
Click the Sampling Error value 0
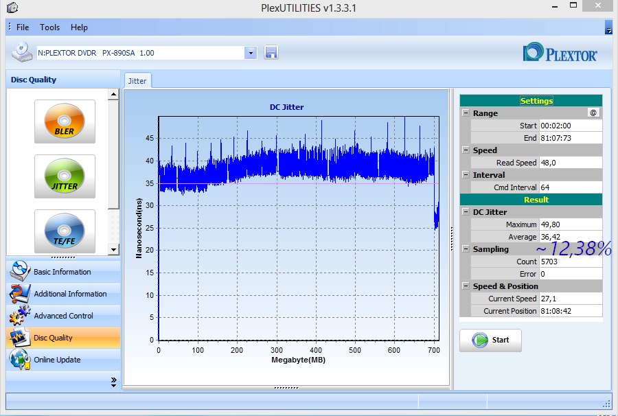571,274
